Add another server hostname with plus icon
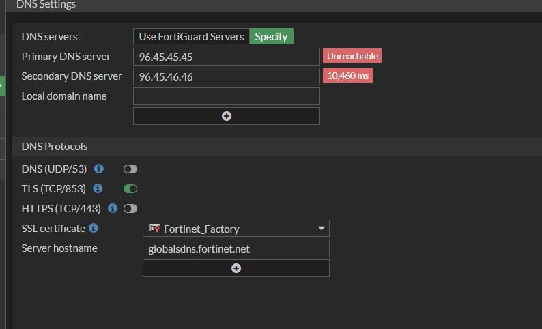Image resolution: width=542 pixels, height=329 pixels. pyautogui.click(x=236, y=268)
